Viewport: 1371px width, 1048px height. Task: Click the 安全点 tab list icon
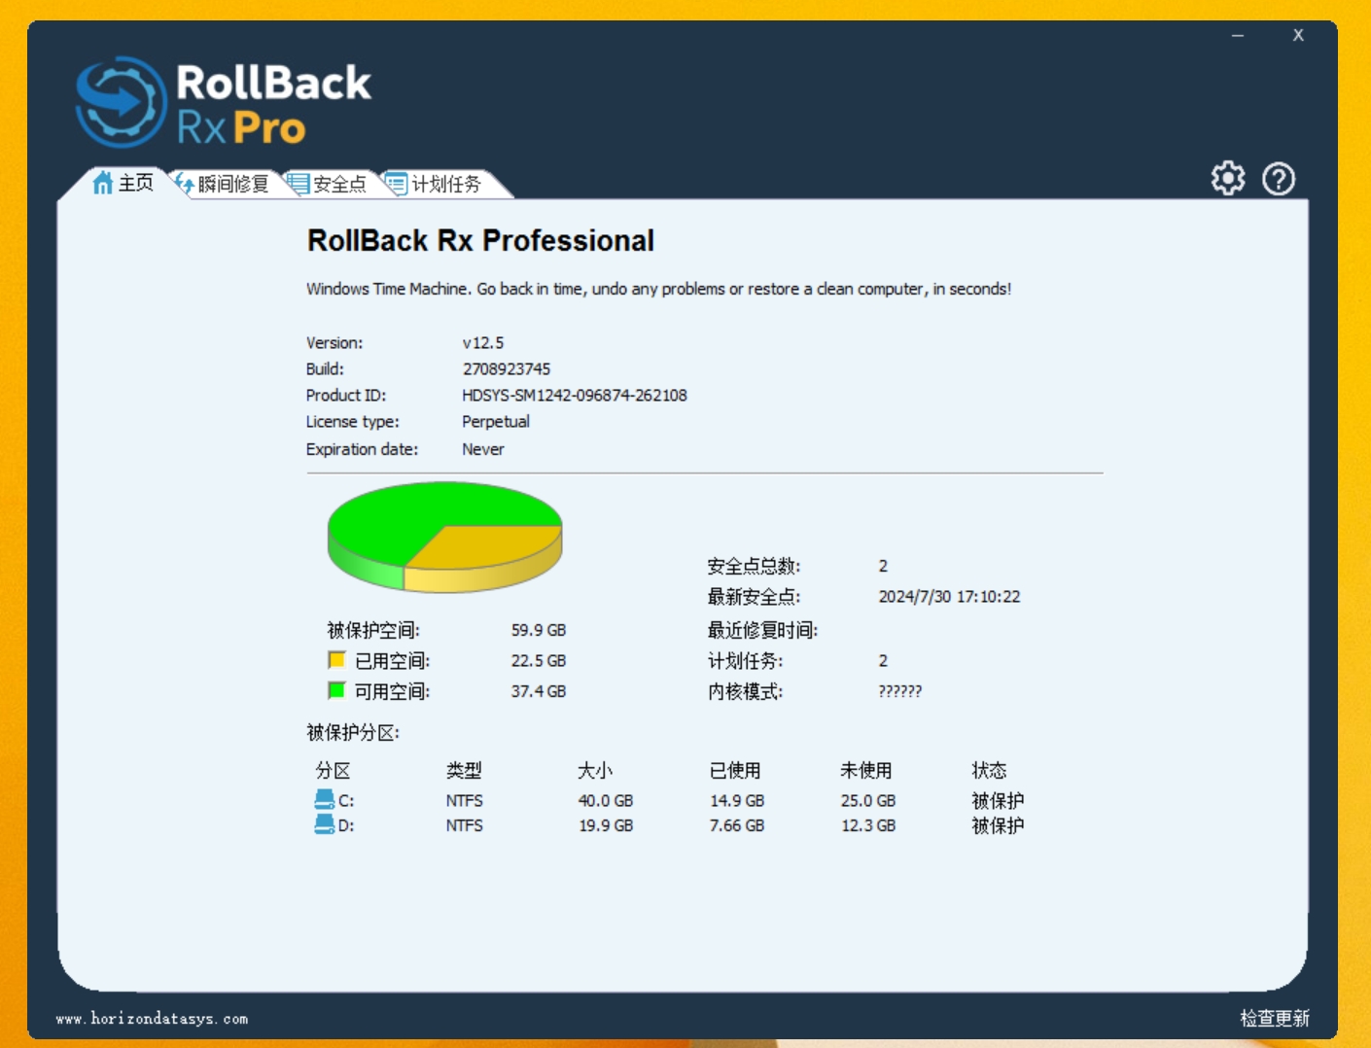pos(298,184)
